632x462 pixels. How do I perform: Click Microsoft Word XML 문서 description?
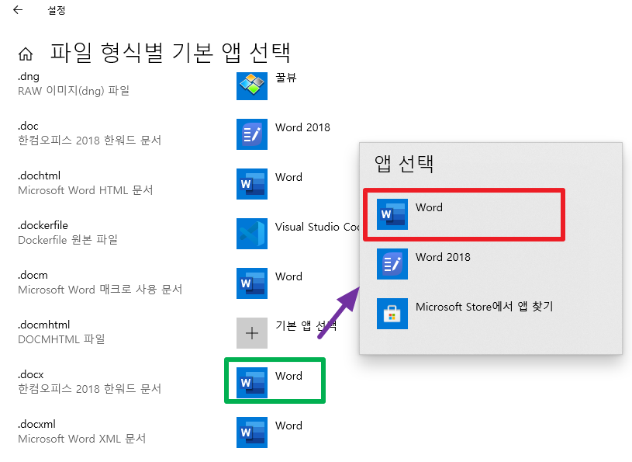pyautogui.click(x=82, y=438)
